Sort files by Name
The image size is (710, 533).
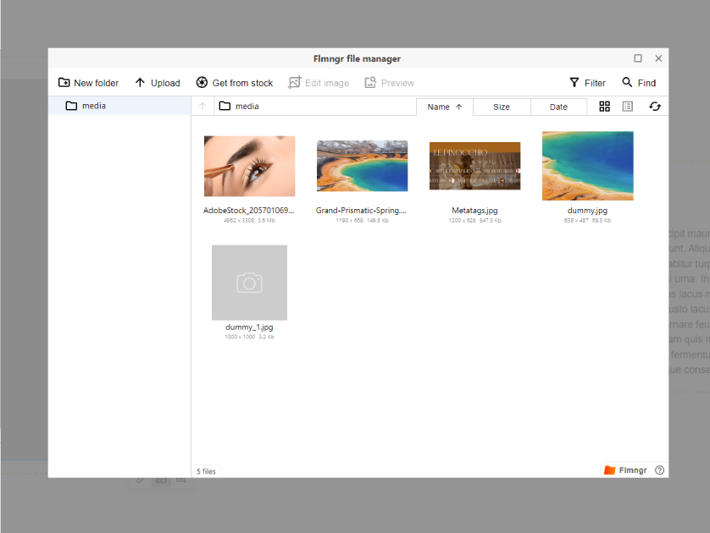[445, 107]
